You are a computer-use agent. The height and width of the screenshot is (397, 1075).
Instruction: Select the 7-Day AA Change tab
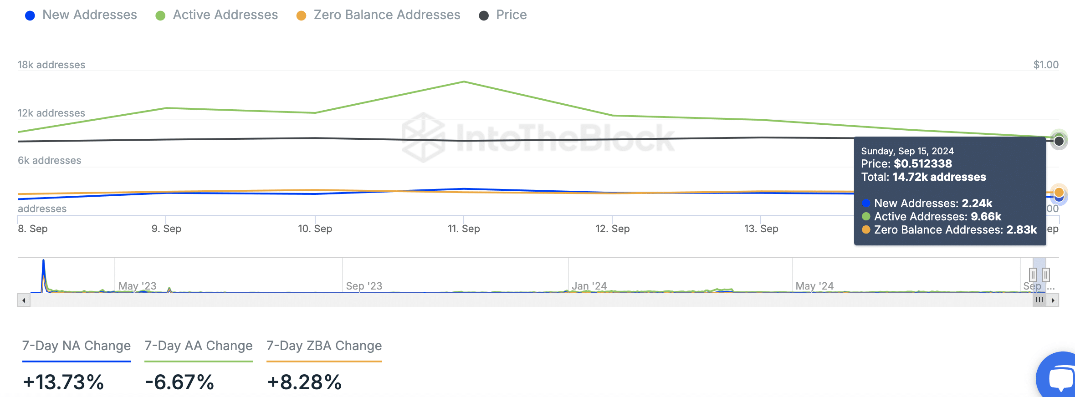[x=198, y=346]
